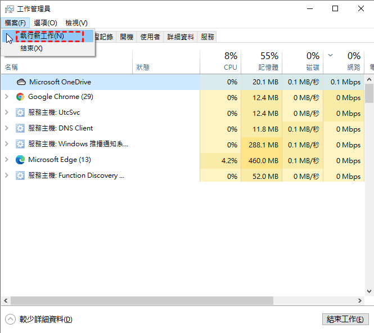Viewport: 374px width, 333px height.
Task: Click the horizontal scrollbar left arrow
Action: (x=6, y=300)
